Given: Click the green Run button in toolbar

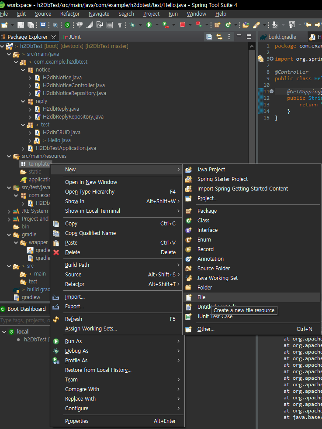Looking at the screenshot, I should [x=149, y=25].
